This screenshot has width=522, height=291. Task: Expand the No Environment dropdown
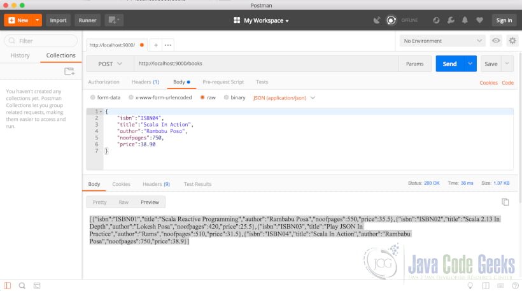point(442,41)
